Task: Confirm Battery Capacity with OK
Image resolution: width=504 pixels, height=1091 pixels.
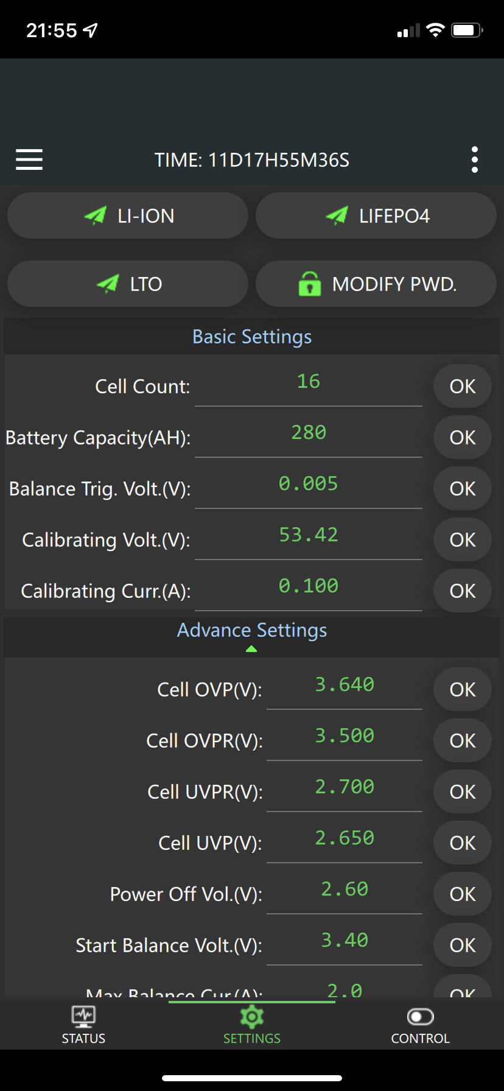Action: click(463, 437)
